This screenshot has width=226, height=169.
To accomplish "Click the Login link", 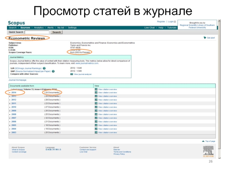I will [x=171, y=22].
